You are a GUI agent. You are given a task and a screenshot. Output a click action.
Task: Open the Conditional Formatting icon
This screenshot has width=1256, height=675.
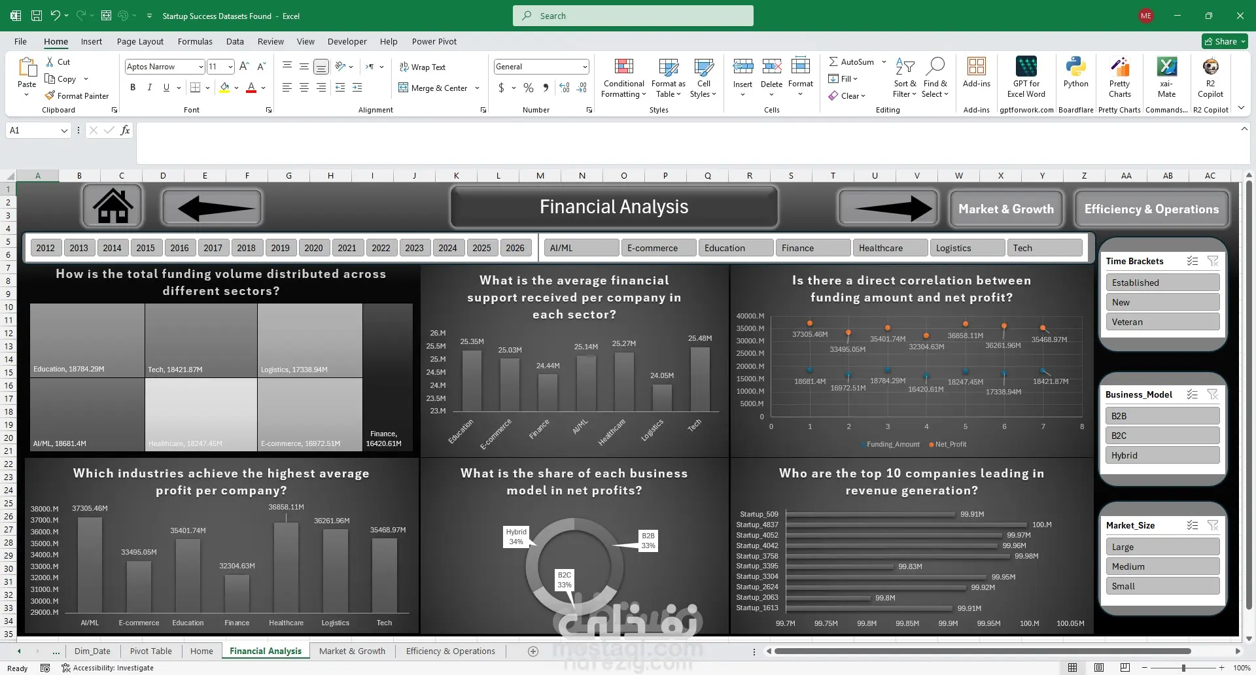[x=624, y=67]
